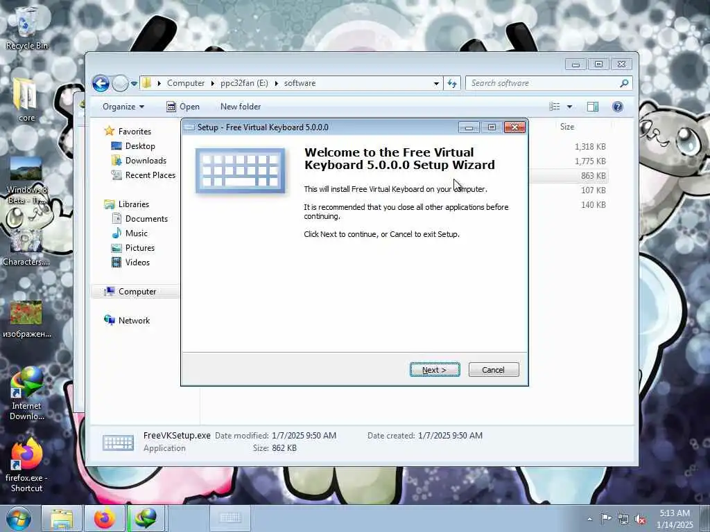Open the recent pages dropdown beside forward arrow
The height and width of the screenshot is (532, 710).
(134, 83)
